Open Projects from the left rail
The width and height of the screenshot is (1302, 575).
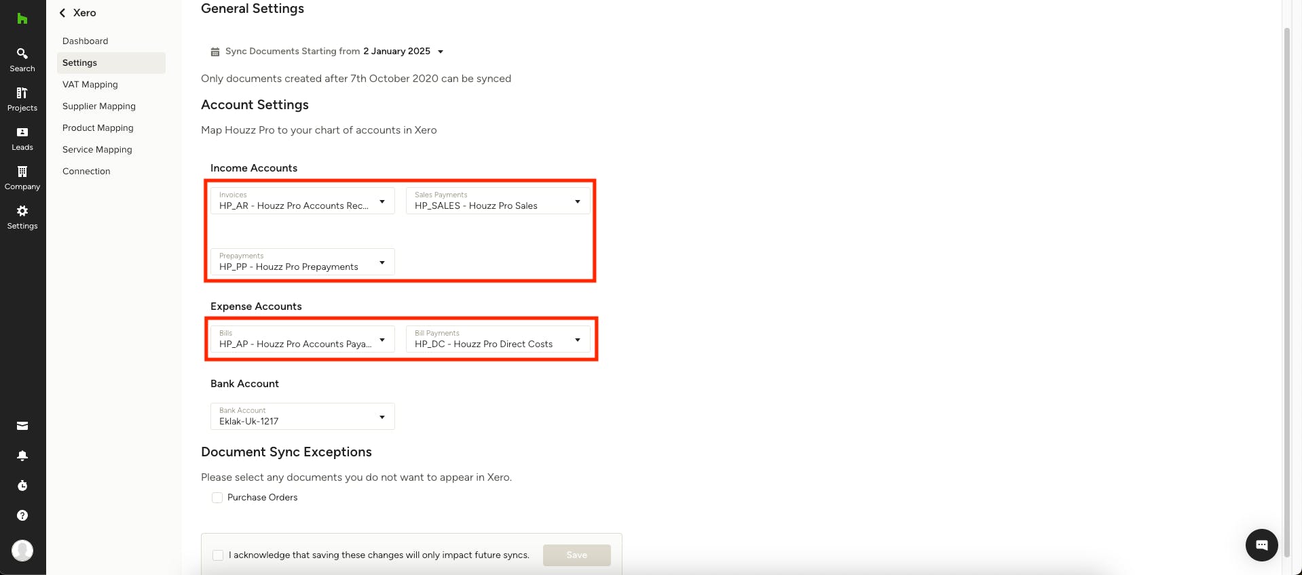pos(22,99)
